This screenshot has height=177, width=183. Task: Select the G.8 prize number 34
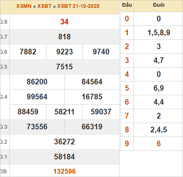pos(64,22)
